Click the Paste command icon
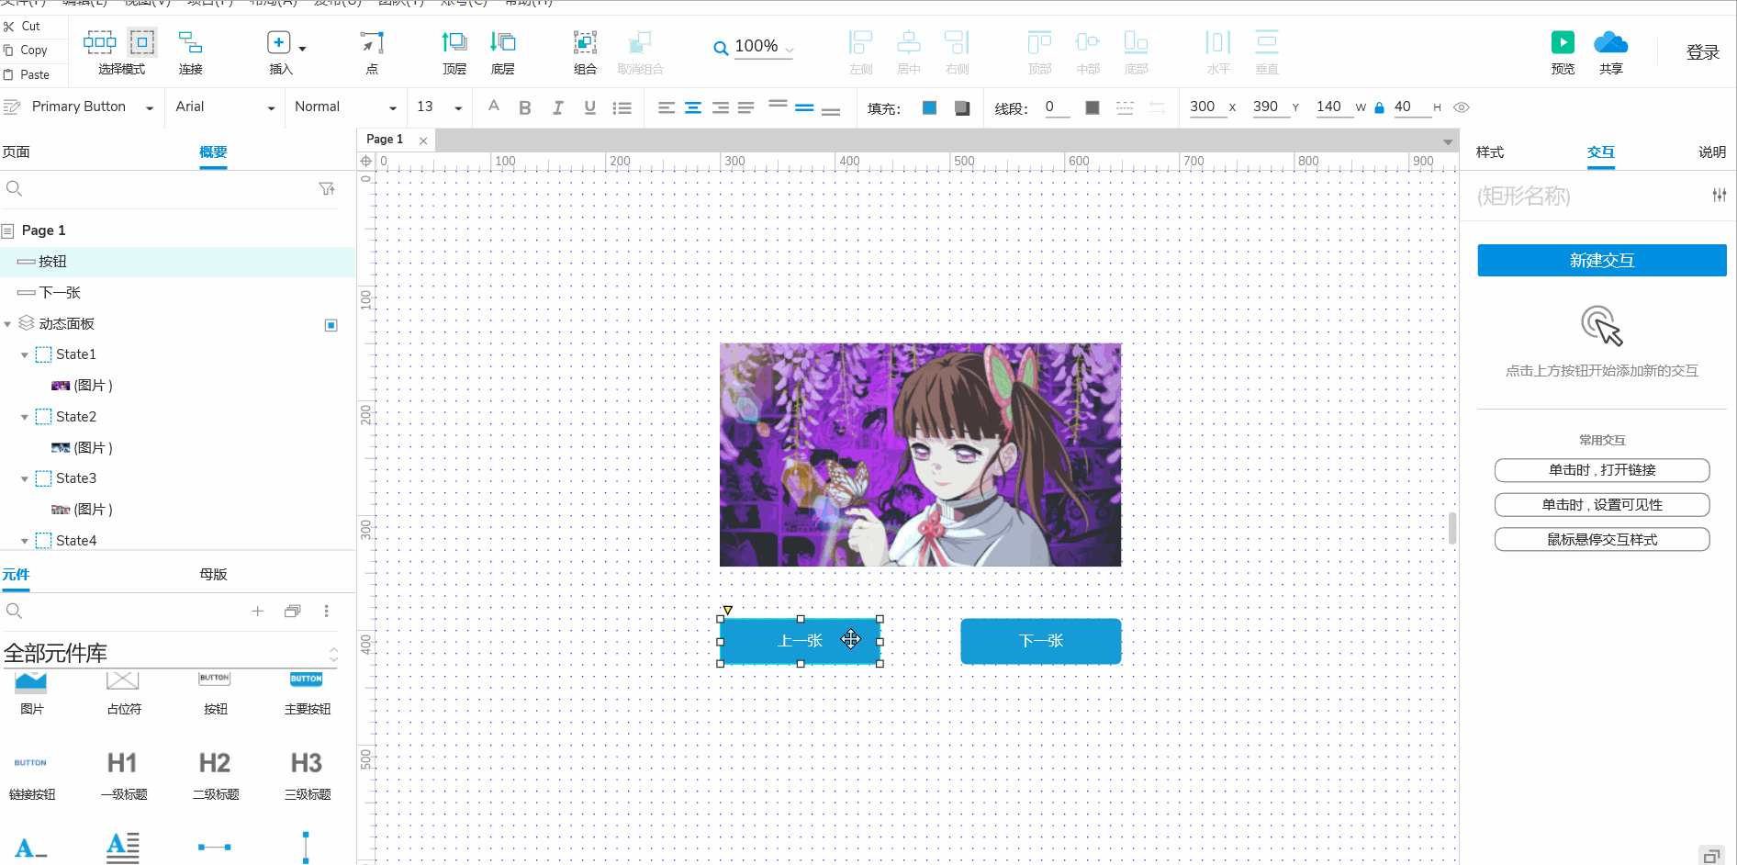The image size is (1737, 865). [8, 74]
